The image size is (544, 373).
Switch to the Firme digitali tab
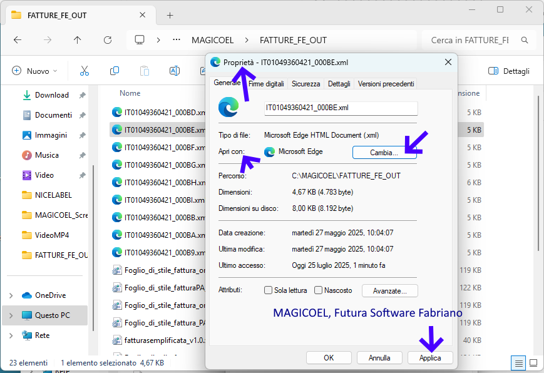click(x=266, y=84)
